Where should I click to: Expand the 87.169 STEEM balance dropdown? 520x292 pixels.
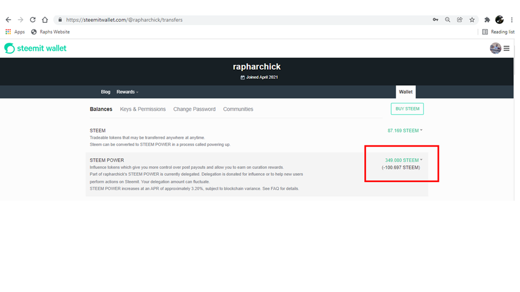coord(405,131)
